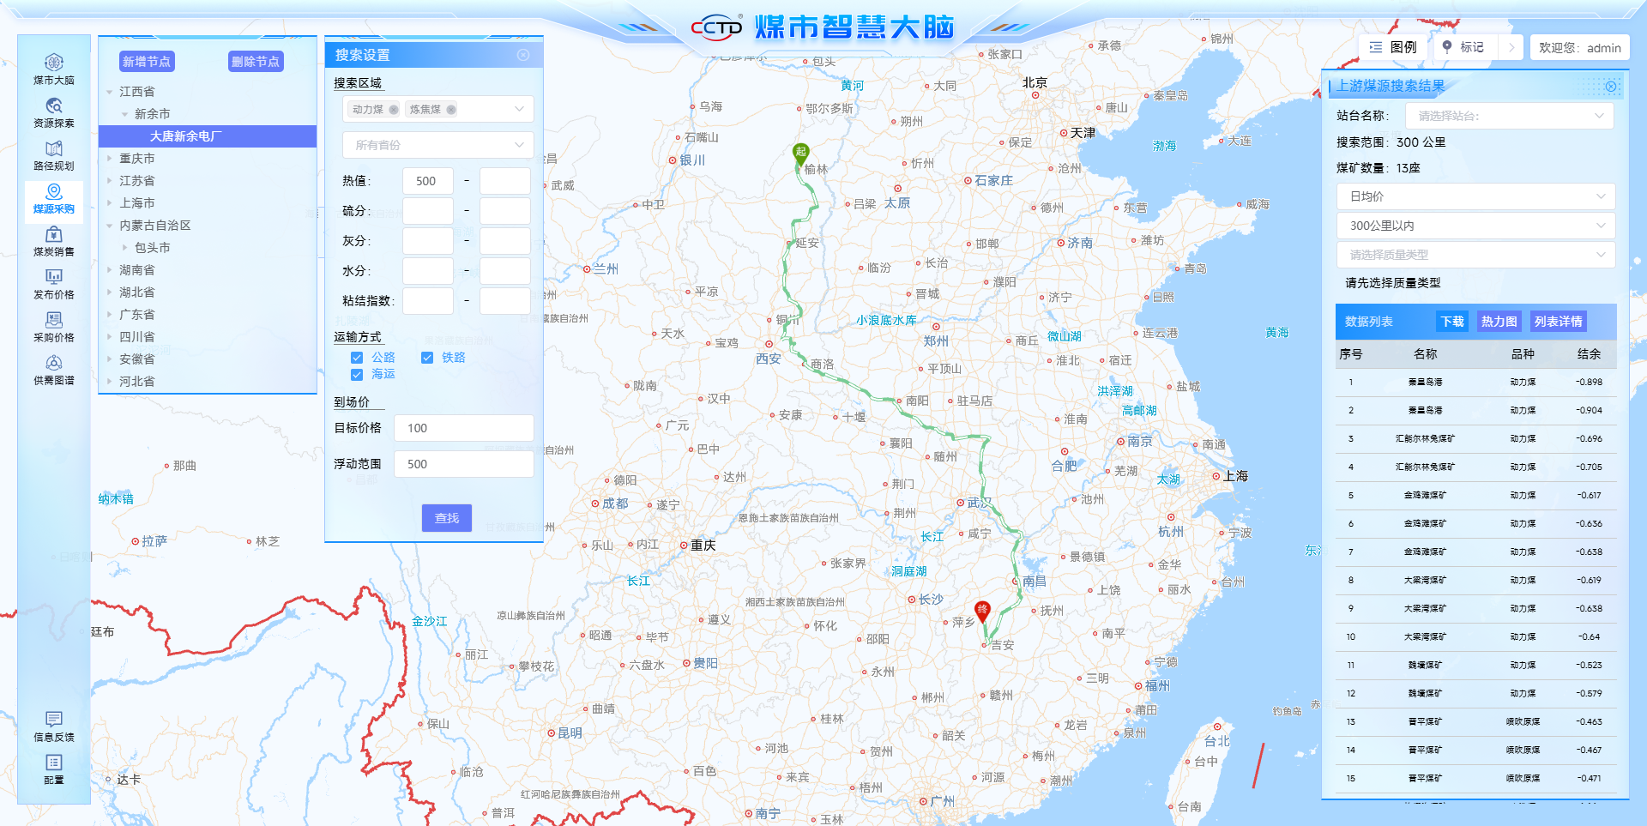Switch to the 热力图 tab

(x=1499, y=322)
